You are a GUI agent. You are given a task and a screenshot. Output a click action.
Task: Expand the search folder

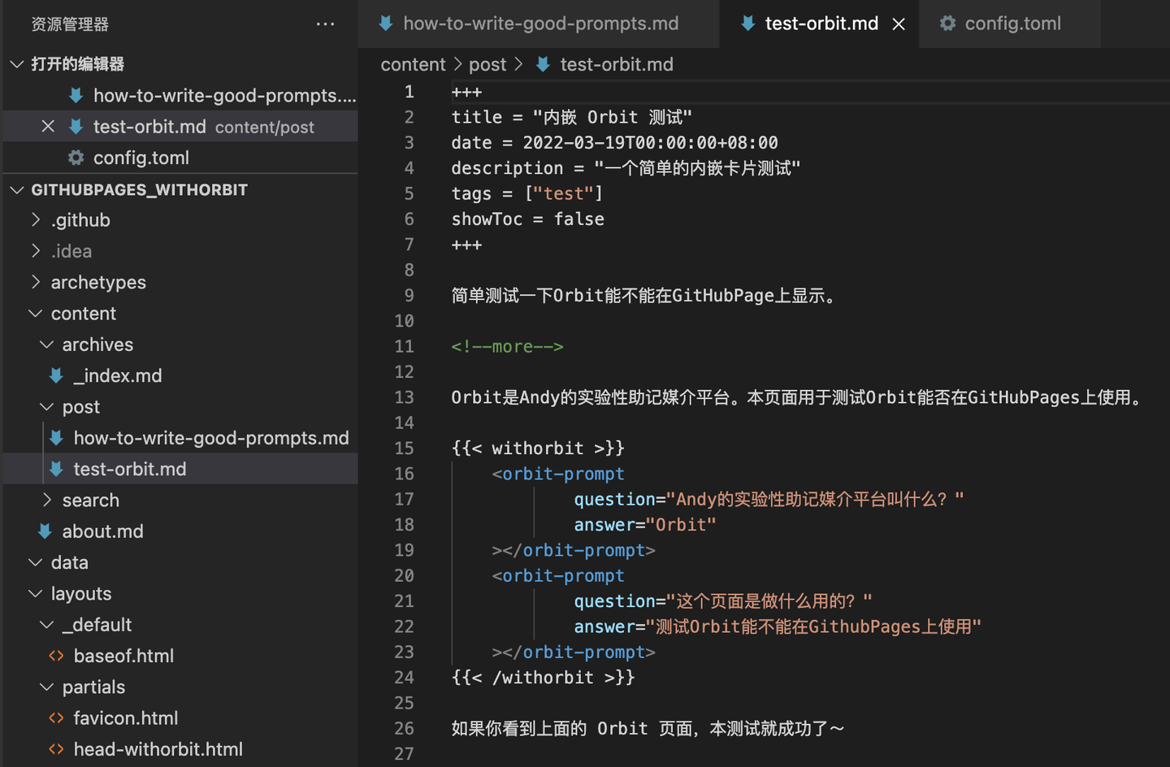pyautogui.click(x=47, y=500)
